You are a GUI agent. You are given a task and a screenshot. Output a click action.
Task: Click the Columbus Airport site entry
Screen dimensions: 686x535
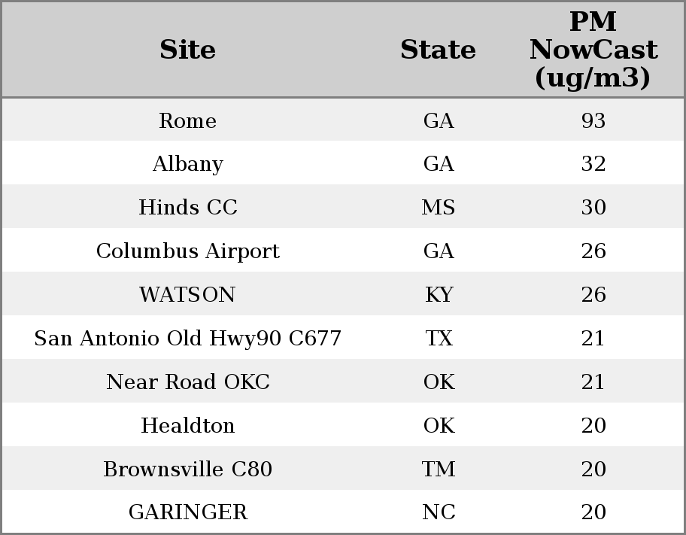point(188,251)
